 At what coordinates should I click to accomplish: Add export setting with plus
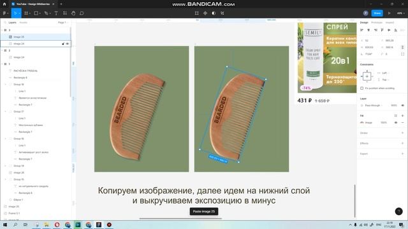click(x=402, y=154)
